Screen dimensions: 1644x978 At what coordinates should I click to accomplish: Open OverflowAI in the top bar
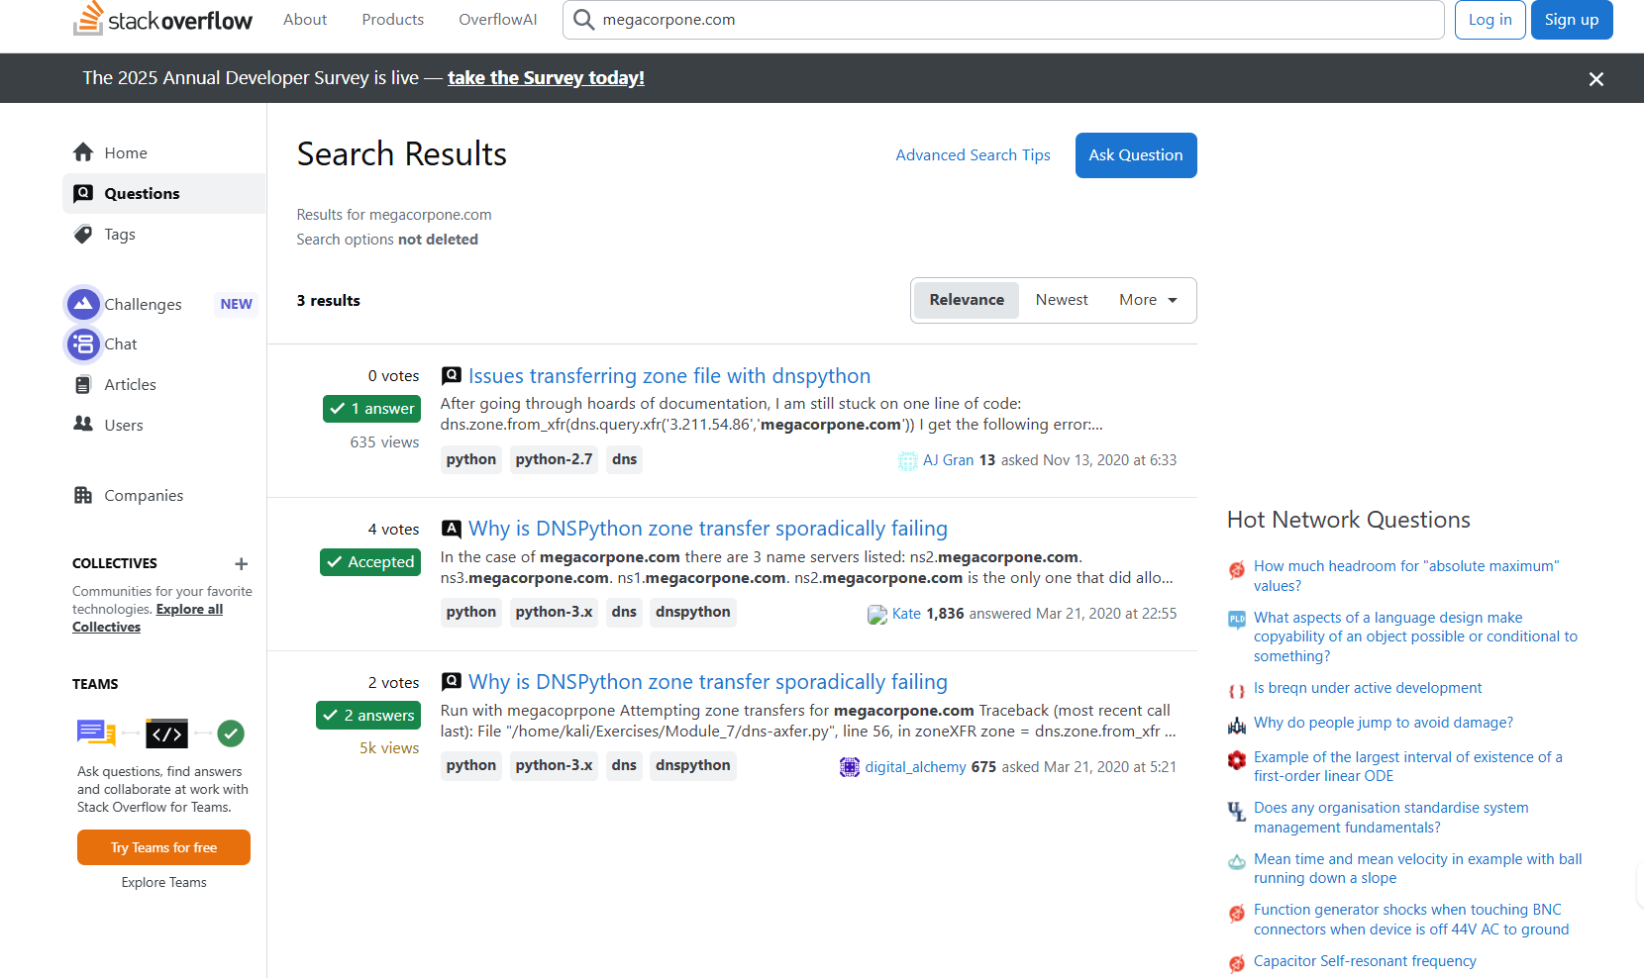498,20
